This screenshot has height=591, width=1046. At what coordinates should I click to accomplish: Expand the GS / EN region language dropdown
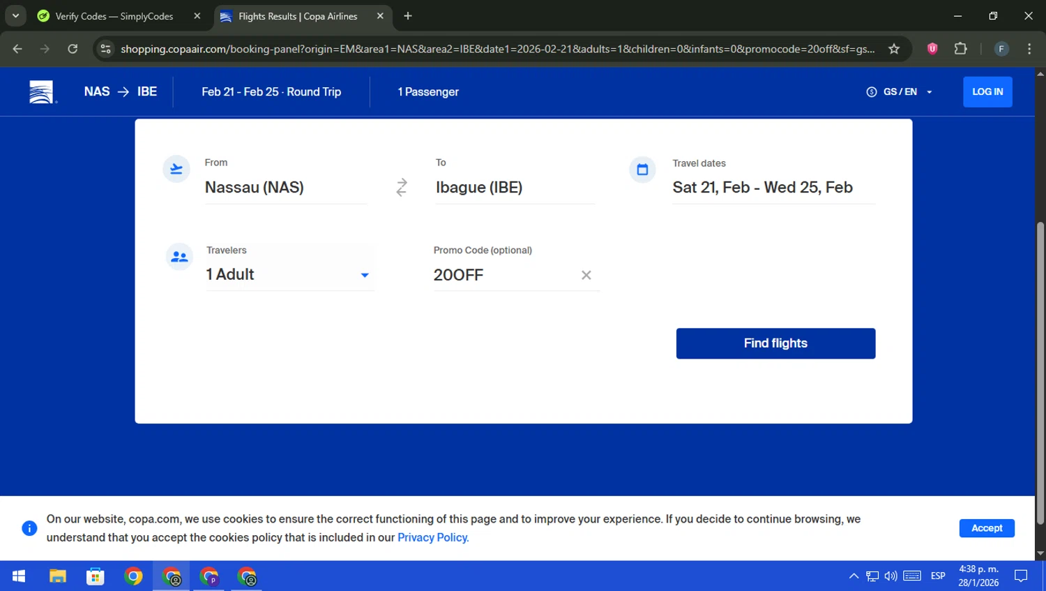900,92
